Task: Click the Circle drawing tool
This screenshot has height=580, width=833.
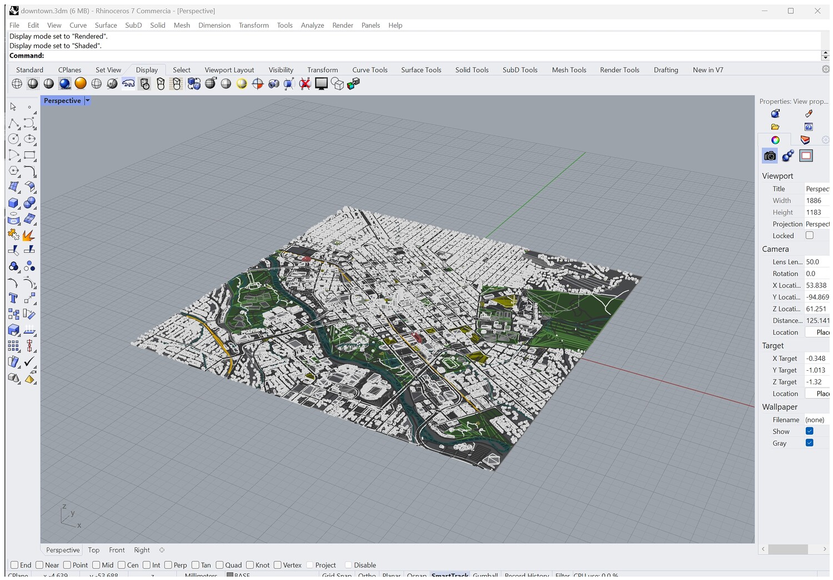Action: [13, 139]
